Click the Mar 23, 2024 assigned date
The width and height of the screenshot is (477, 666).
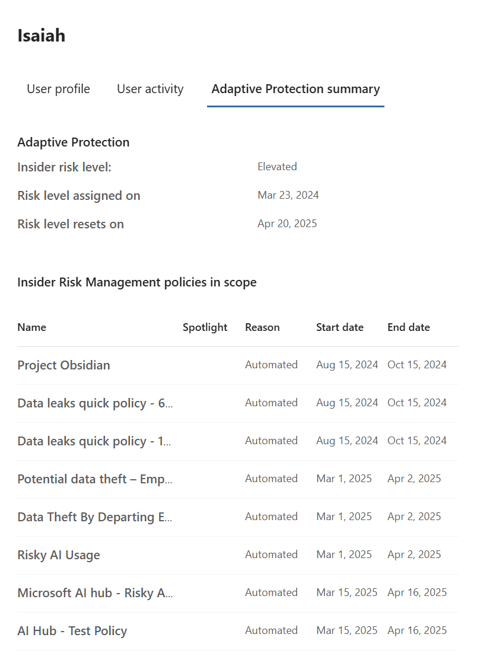pos(288,195)
